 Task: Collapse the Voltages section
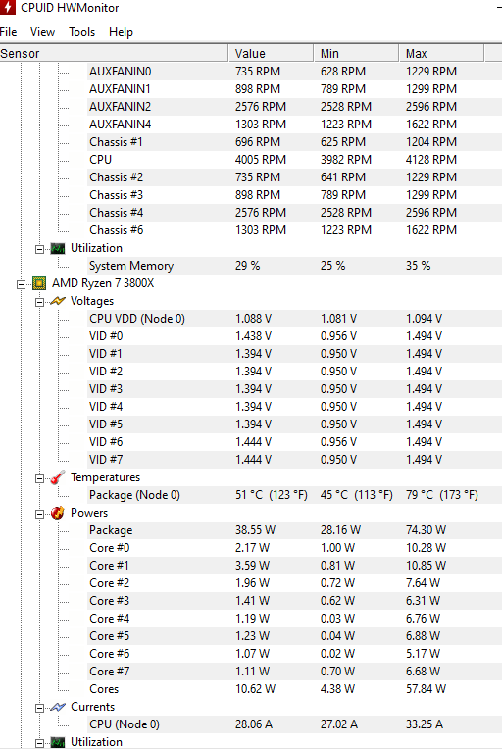click(x=39, y=302)
